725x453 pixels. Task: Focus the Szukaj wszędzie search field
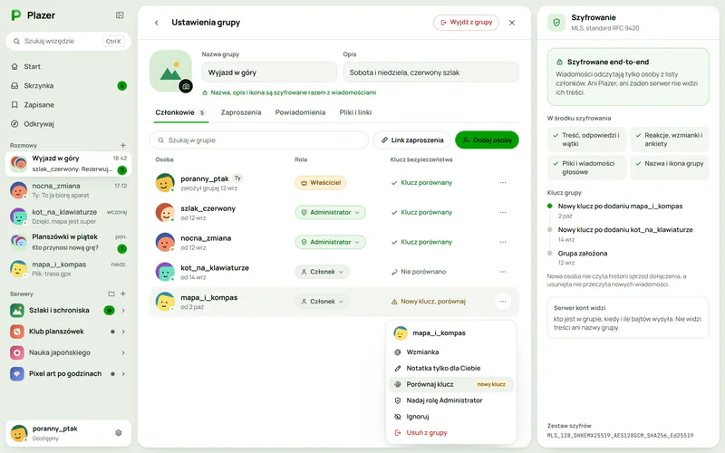[x=69, y=41]
